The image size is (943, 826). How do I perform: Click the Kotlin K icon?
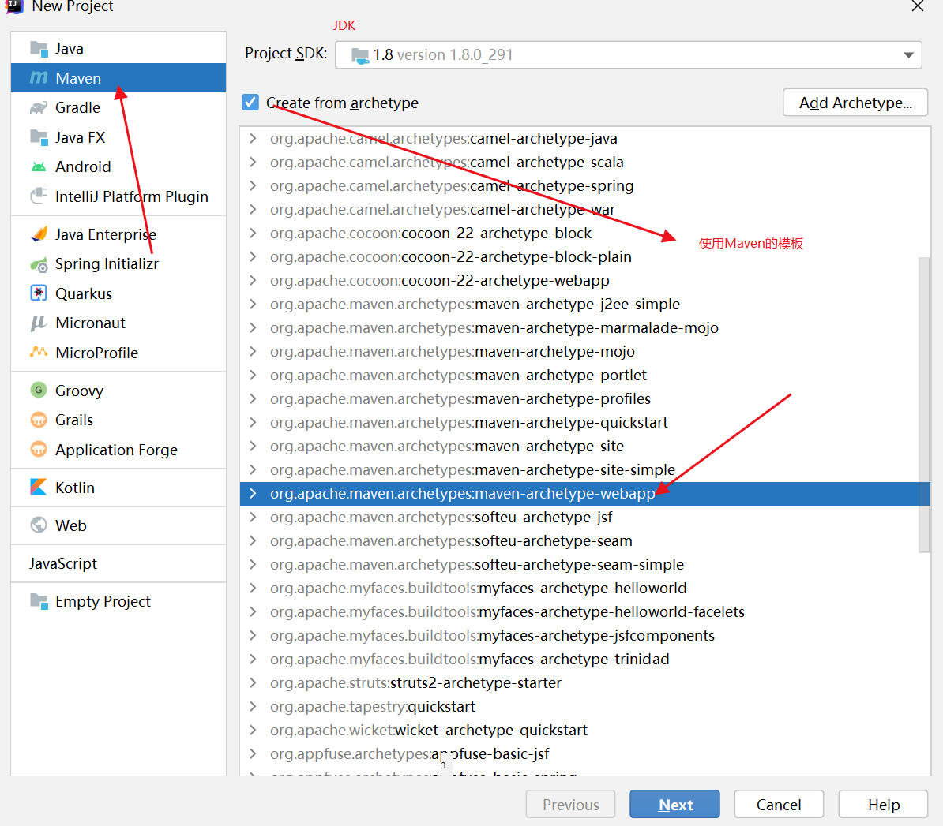(39, 488)
